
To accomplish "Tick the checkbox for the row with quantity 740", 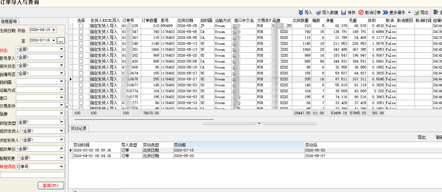I will pyautogui.click(x=81, y=32).
